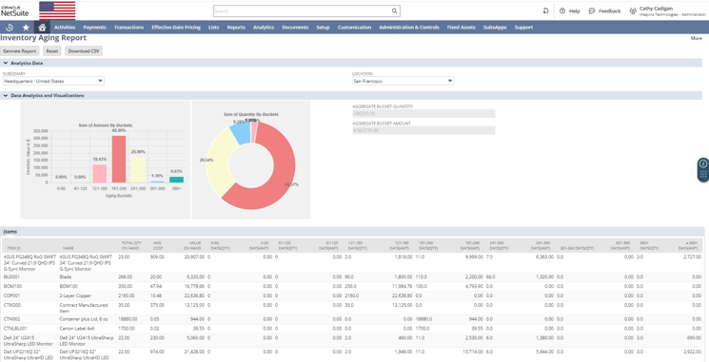Open the Recent Records clock icon
This screenshot has height=362, width=709.
(10, 28)
